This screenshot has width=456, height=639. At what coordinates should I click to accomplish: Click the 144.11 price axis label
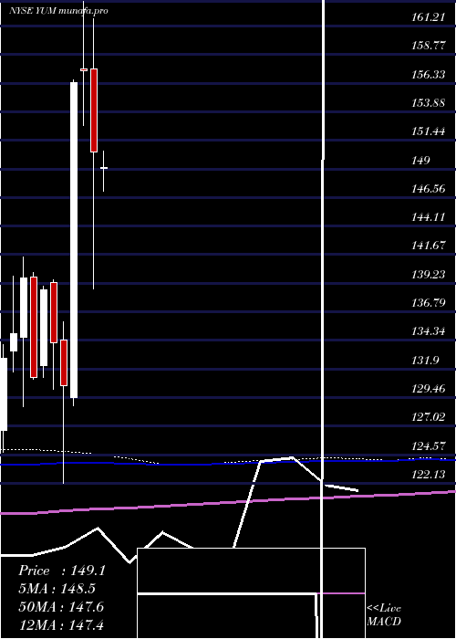click(x=428, y=217)
